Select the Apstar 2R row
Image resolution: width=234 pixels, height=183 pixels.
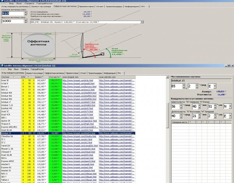coord(68,121)
